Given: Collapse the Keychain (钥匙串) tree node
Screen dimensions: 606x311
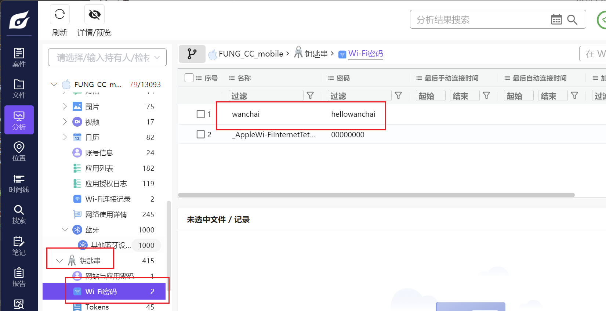Looking at the screenshot, I should [59, 261].
